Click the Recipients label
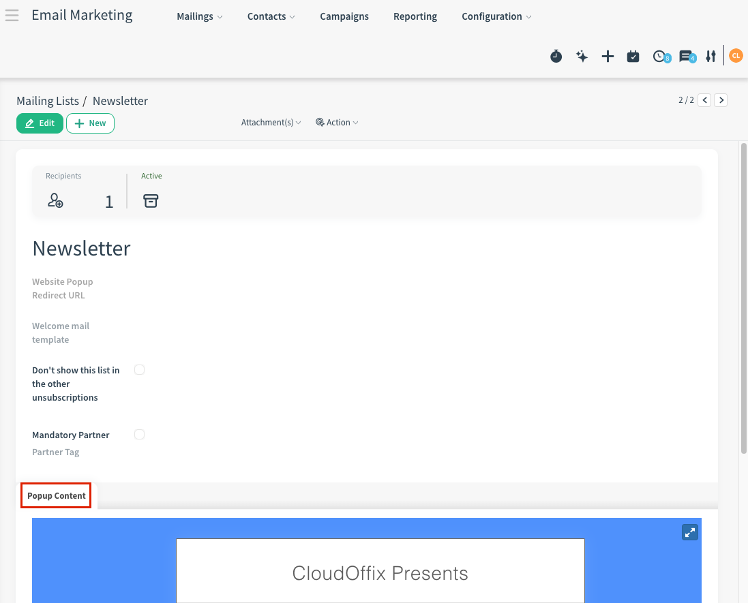The image size is (748, 603). [x=63, y=176]
